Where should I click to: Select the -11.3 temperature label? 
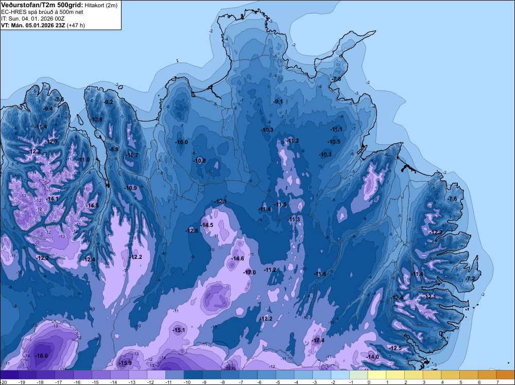(x=294, y=220)
